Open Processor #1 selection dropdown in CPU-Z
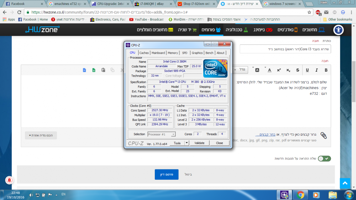Screen dimensions: 356x200 [161, 134]
